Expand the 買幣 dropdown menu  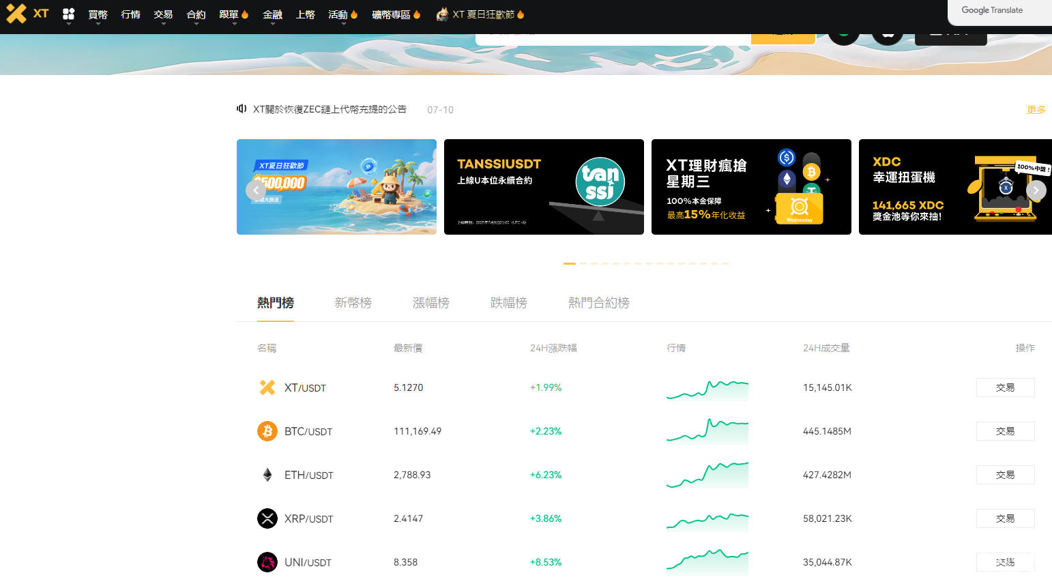pyautogui.click(x=98, y=15)
